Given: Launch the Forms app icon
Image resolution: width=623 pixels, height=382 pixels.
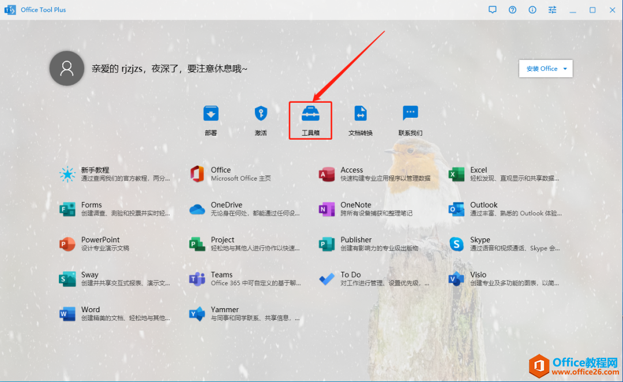Looking at the screenshot, I should (x=67, y=209).
